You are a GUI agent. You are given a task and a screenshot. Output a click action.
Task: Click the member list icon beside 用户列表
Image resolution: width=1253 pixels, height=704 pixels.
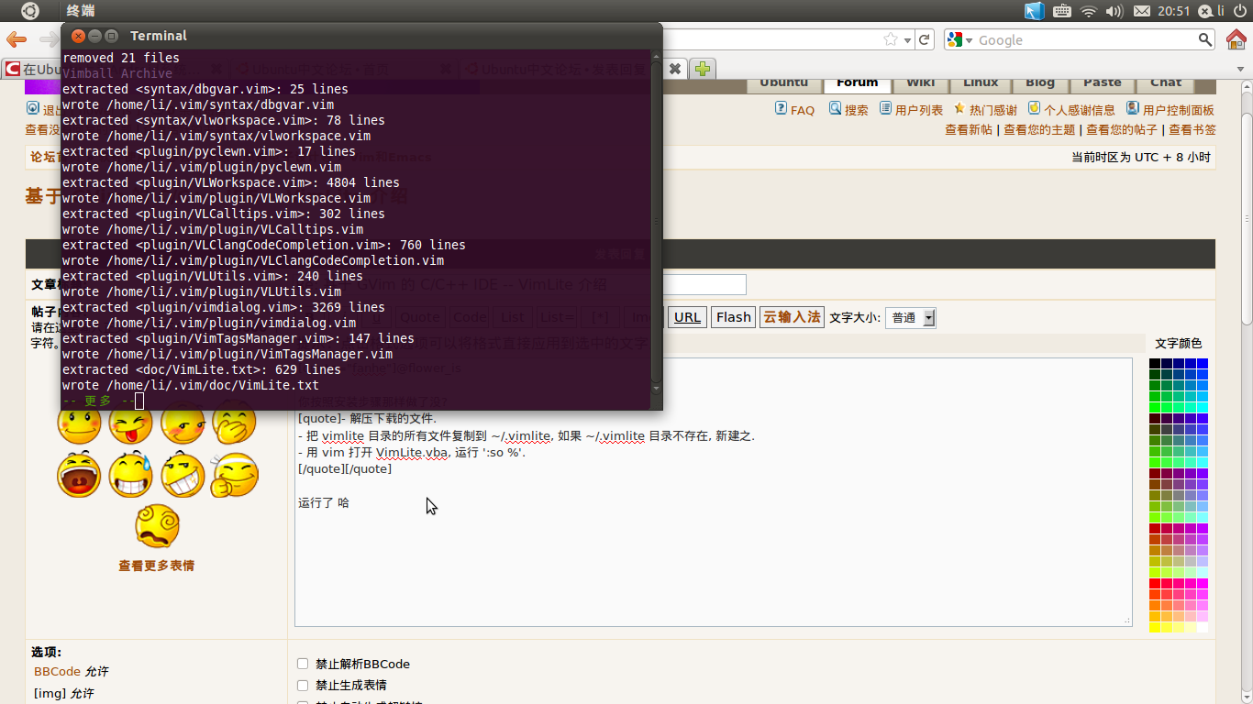pos(885,108)
